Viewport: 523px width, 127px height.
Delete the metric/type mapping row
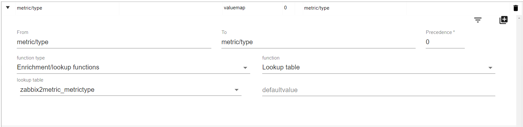tap(516, 8)
